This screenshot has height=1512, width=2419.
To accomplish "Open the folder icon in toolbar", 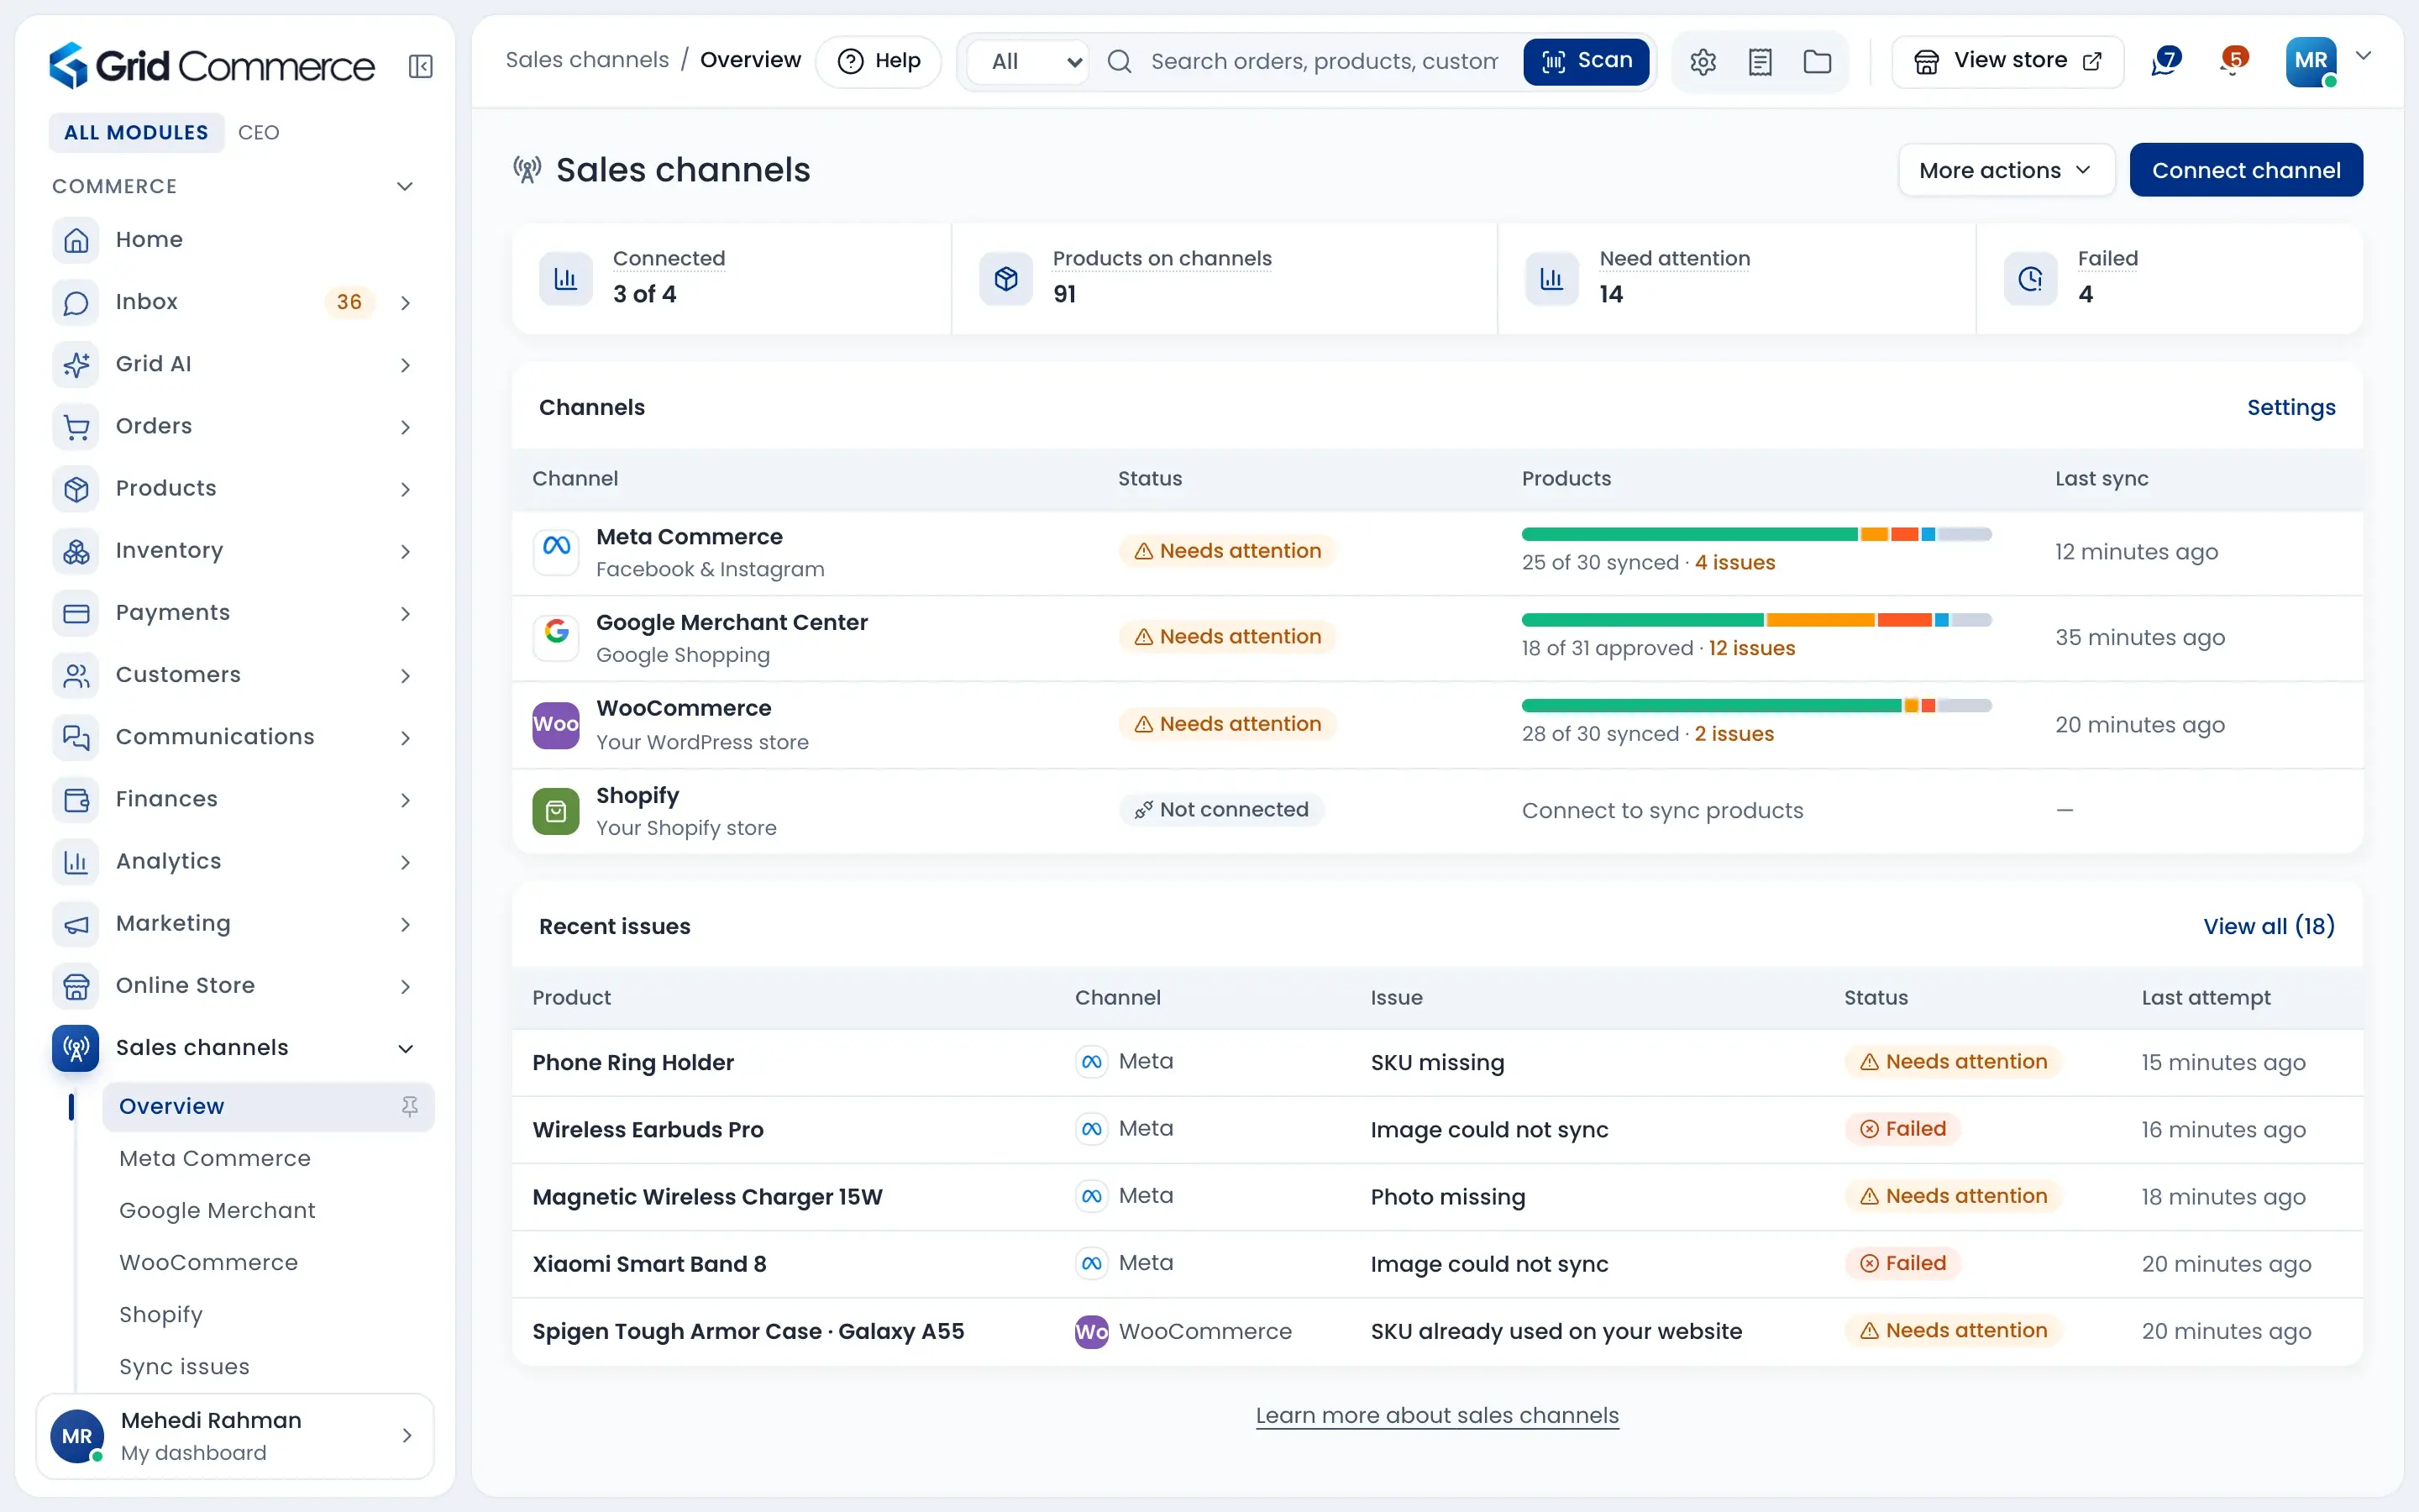I will [1818, 62].
